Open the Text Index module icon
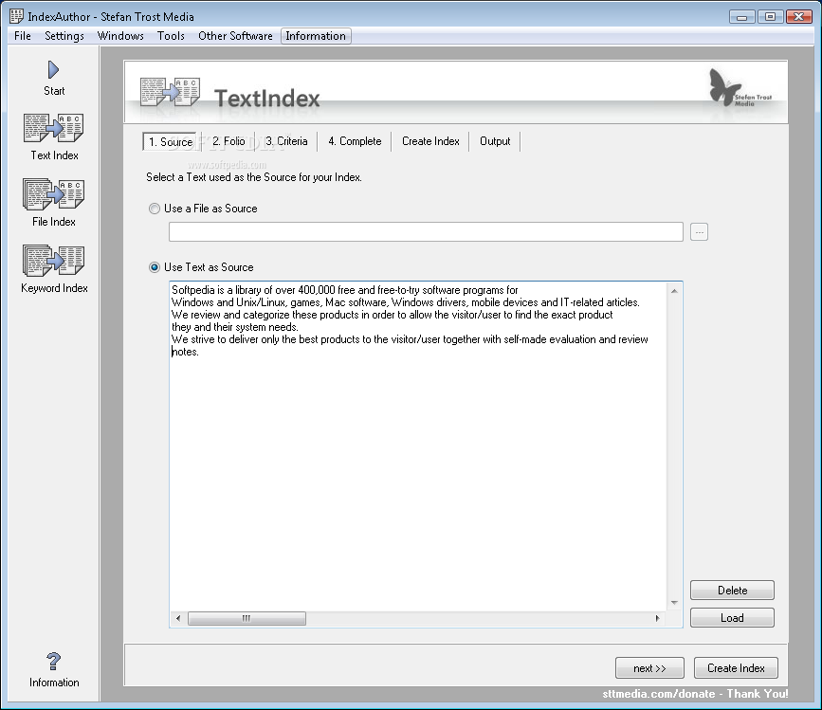This screenshot has height=710, width=822. 53,128
